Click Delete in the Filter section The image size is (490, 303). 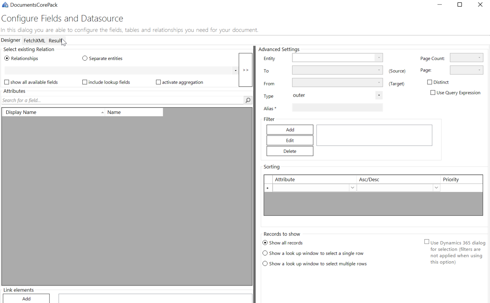[289, 151]
